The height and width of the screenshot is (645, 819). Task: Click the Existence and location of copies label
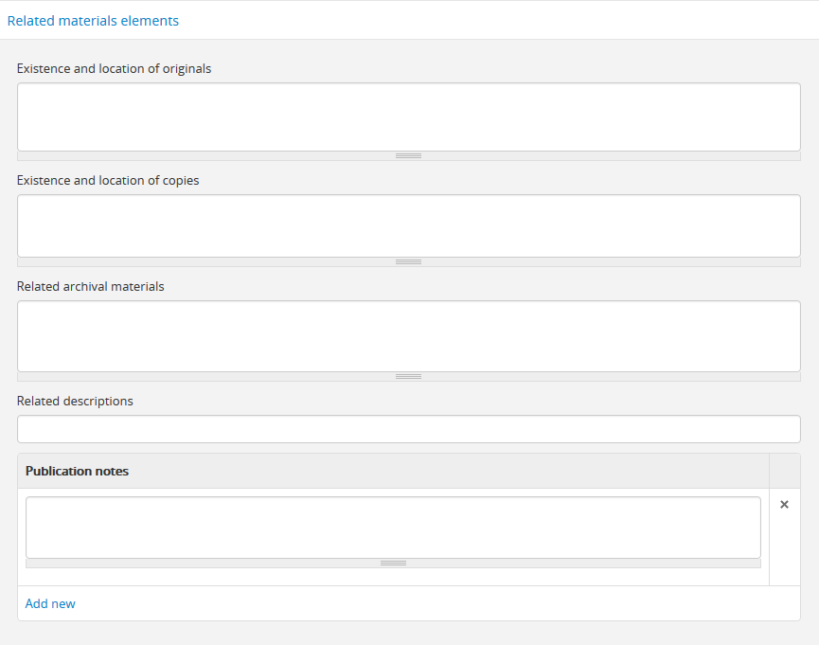tap(108, 180)
